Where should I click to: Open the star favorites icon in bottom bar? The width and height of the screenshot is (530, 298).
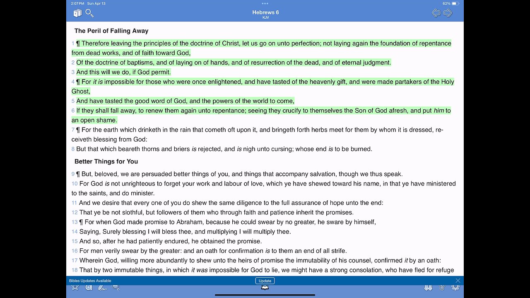(x=75, y=287)
